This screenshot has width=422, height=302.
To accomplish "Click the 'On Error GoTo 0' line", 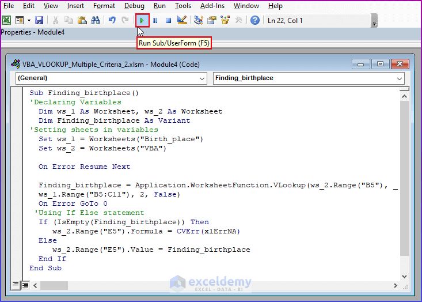I will coord(73,203).
